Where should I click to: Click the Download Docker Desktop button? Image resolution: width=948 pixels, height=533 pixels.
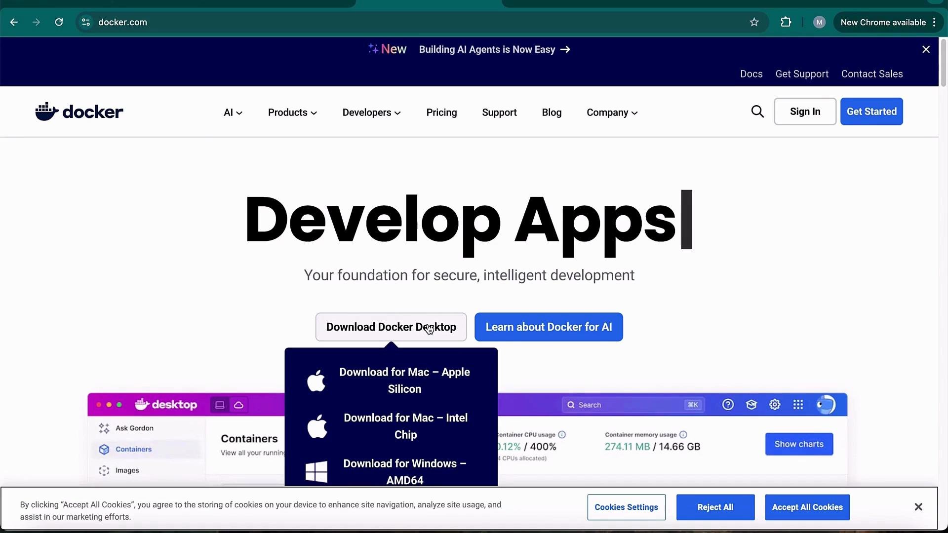(x=391, y=327)
